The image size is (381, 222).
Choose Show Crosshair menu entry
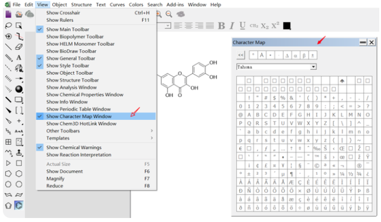[96, 13]
